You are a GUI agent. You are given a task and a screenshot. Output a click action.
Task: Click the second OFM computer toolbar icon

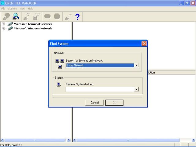(x=36, y=16)
